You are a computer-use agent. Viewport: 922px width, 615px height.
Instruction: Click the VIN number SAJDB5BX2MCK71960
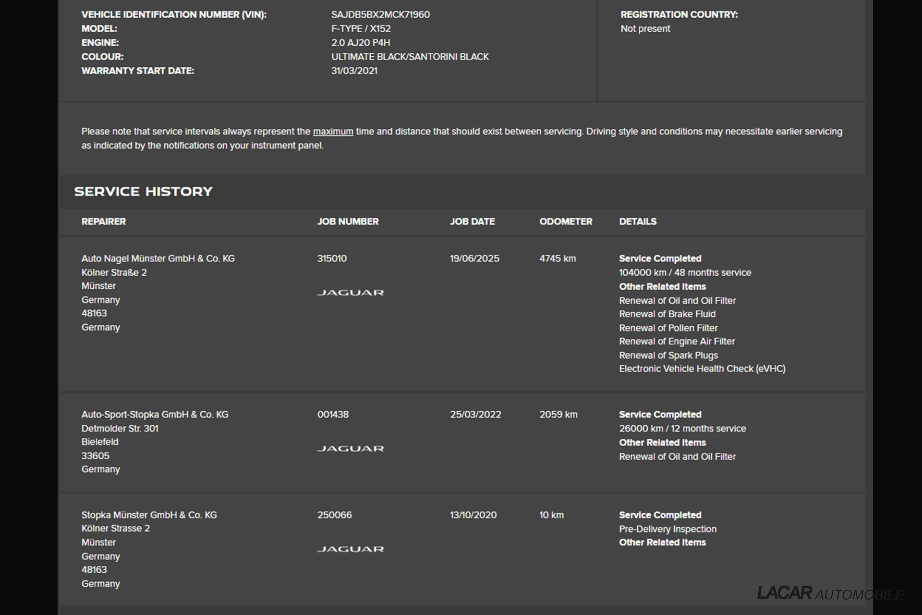click(380, 15)
